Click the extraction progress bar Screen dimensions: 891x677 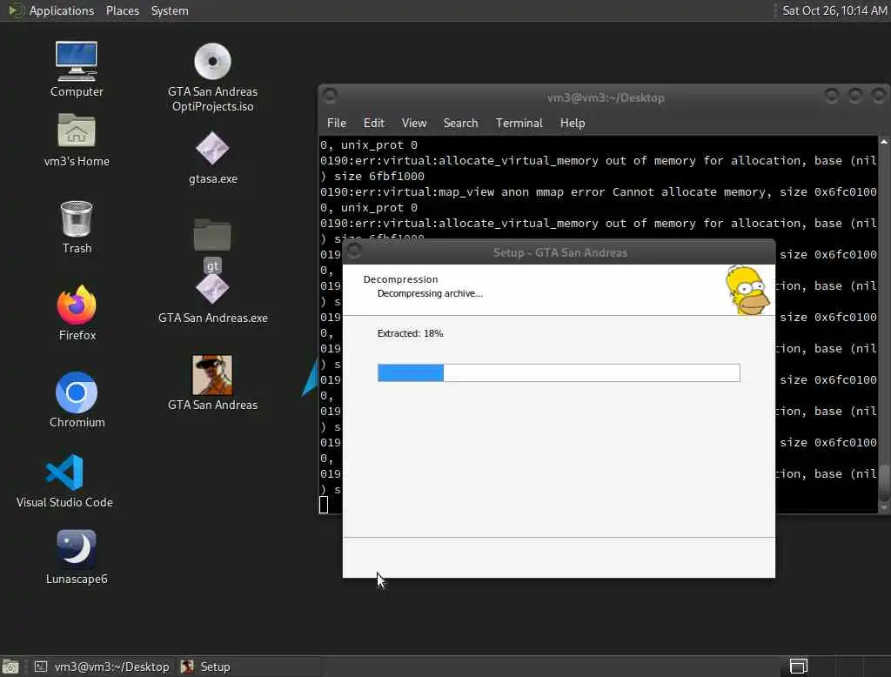tap(559, 373)
